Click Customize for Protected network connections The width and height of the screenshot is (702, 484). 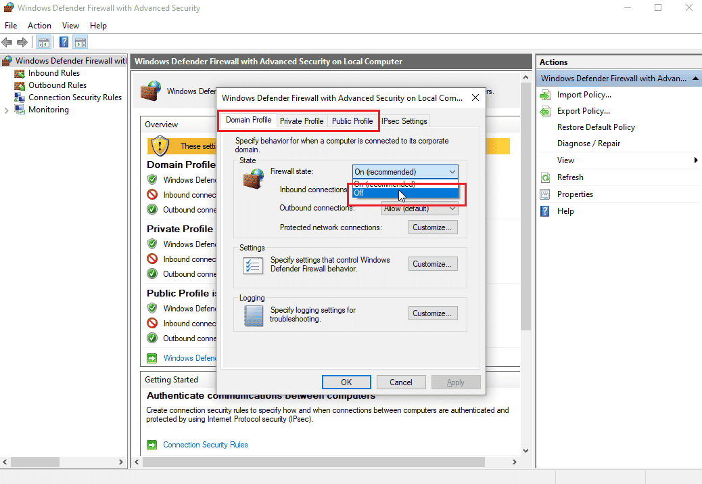[x=432, y=227]
